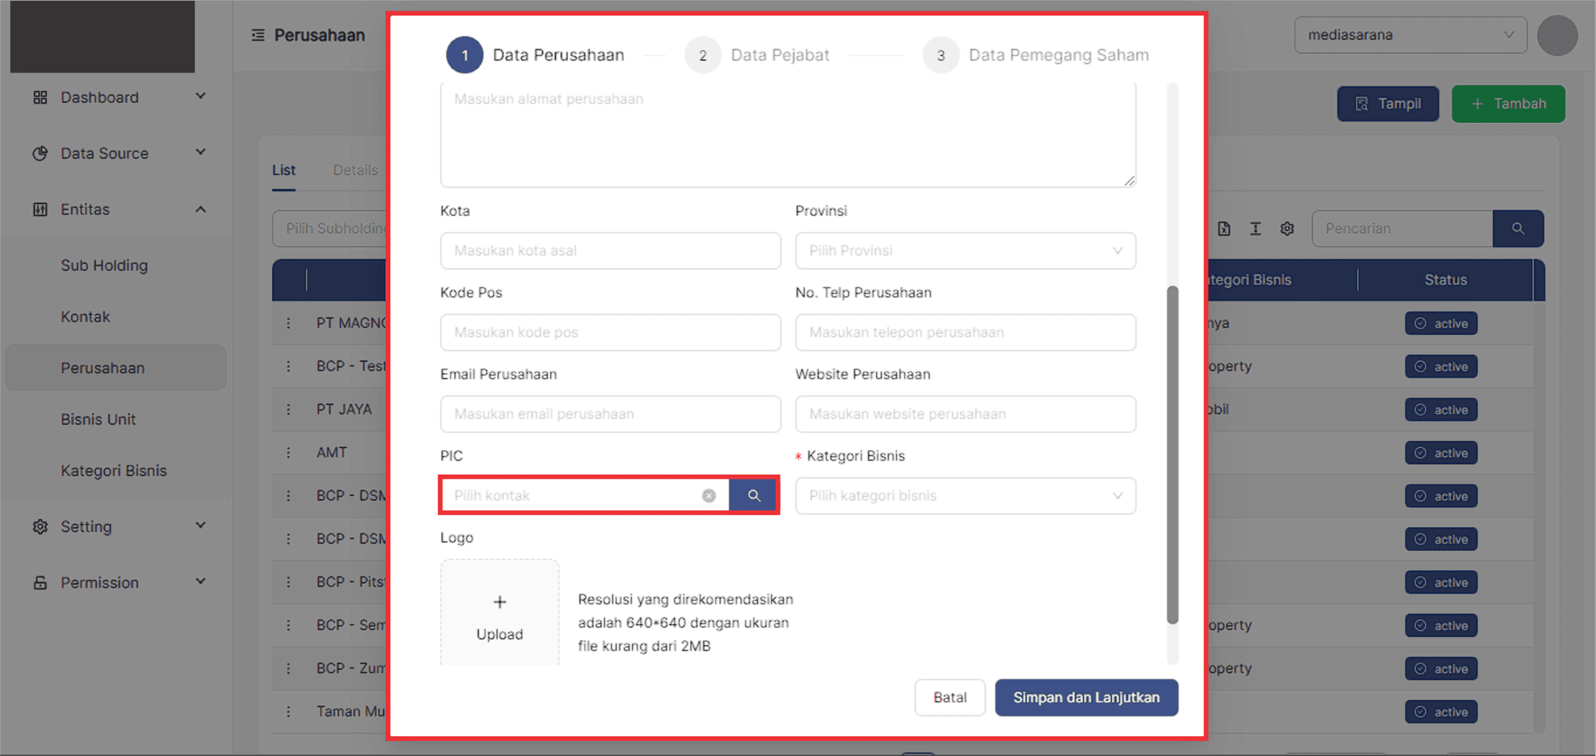Screen dimensions: 1596x756
Task: Open the Pilih Provinsi dropdown
Action: tap(965, 250)
